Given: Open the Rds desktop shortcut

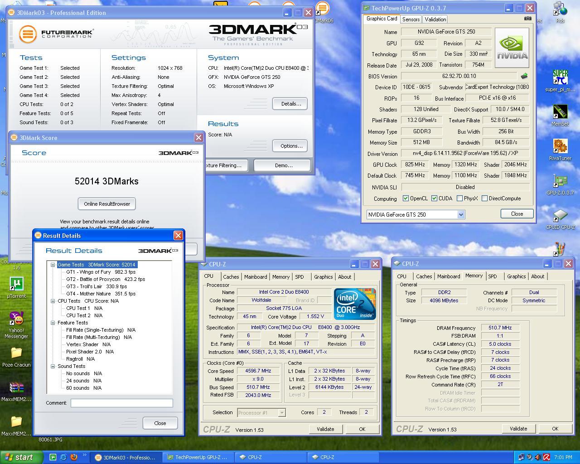Looking at the screenshot, I should tap(561, 12).
